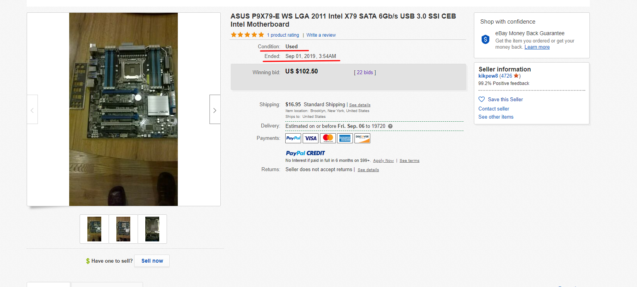This screenshot has width=637, height=287.
Task: Open Learn more about money back guarantee
Action: coord(537,47)
